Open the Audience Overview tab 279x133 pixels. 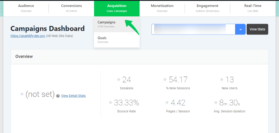point(26,8)
